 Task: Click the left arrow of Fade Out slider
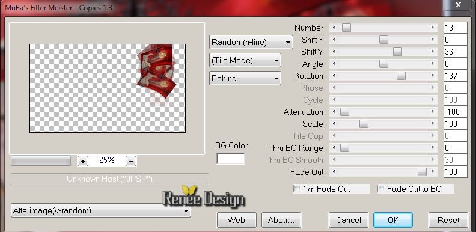(334, 172)
